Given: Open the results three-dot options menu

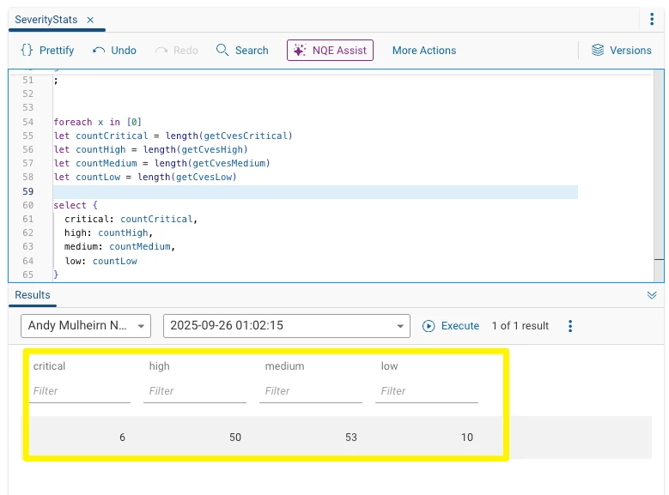Looking at the screenshot, I should click(570, 326).
